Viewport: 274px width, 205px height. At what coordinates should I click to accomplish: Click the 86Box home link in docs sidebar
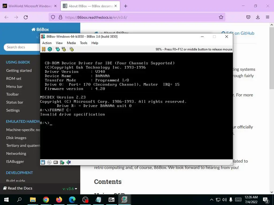[x=40, y=29]
